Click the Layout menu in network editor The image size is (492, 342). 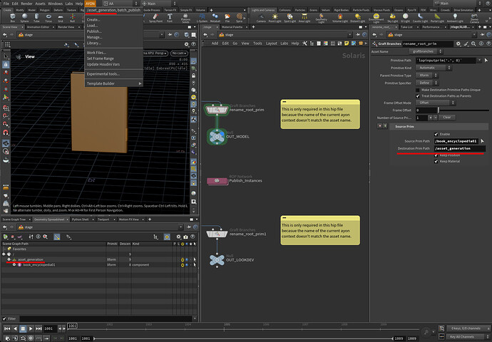tap(272, 43)
